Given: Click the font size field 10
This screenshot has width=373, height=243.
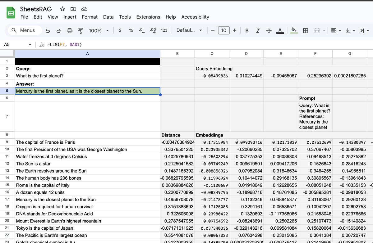Looking at the screenshot, I should pyautogui.click(x=224, y=30).
